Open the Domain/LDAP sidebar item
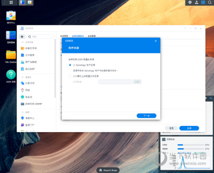The image size is (214, 173). 28,69
